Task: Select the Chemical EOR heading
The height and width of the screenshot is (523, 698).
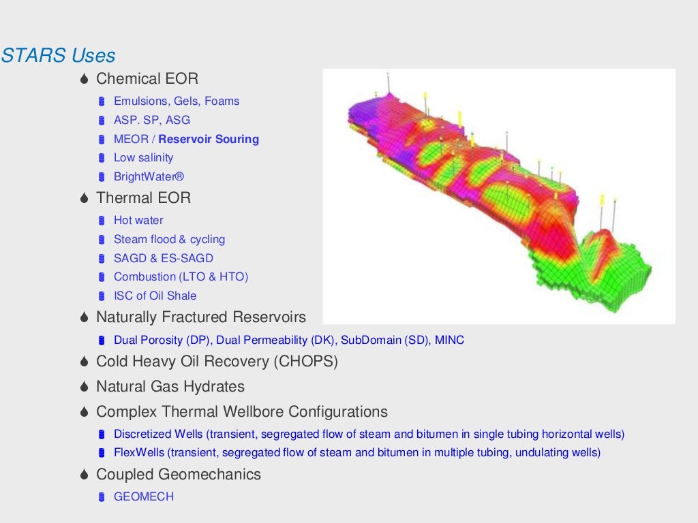Action: coord(147,79)
